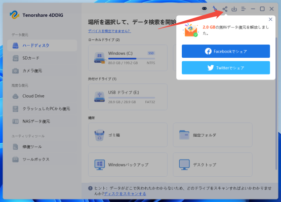Image resolution: width=281 pixels, height=202 pixels.
Task: Click the NAS server icon
Action: pos(15,122)
